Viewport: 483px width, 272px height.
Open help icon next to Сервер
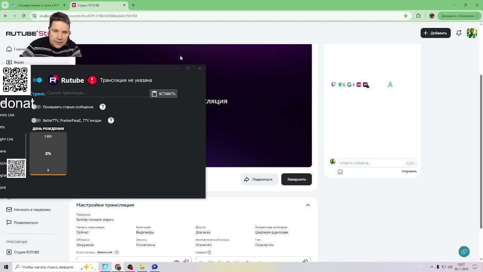(209, 252)
